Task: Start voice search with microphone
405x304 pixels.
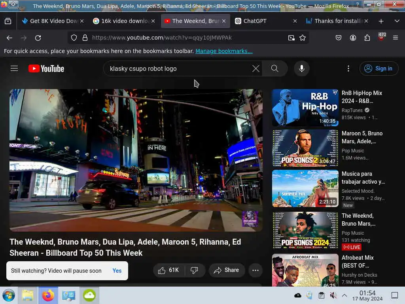Action: [x=301, y=68]
